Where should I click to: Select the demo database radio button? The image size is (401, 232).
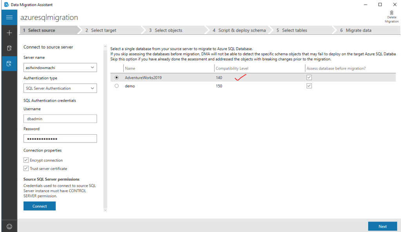coord(116,86)
